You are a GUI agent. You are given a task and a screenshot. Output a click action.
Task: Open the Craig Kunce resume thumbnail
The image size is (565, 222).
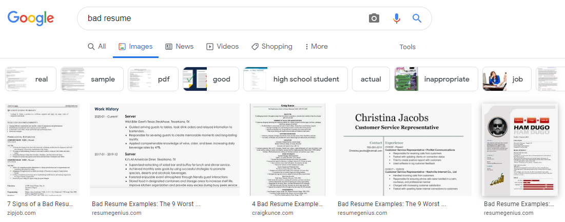(287, 150)
